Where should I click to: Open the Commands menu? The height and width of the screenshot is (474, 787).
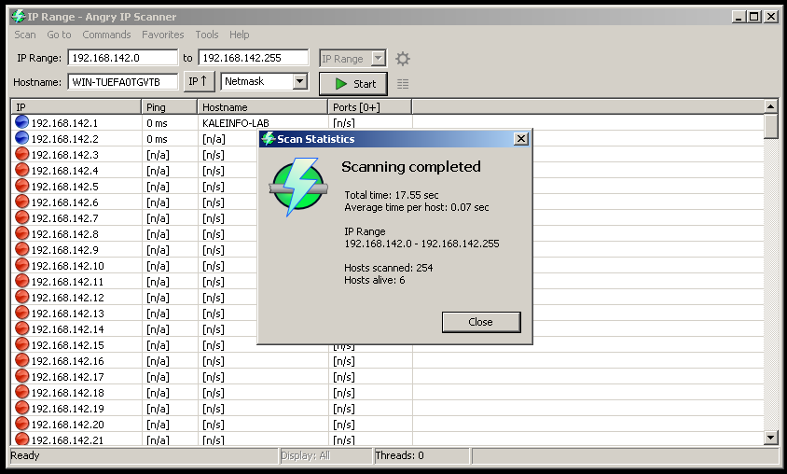pyautogui.click(x=106, y=35)
